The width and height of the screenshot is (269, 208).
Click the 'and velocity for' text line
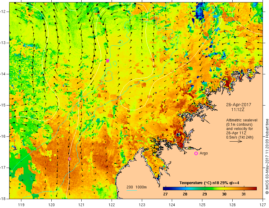click(239, 129)
